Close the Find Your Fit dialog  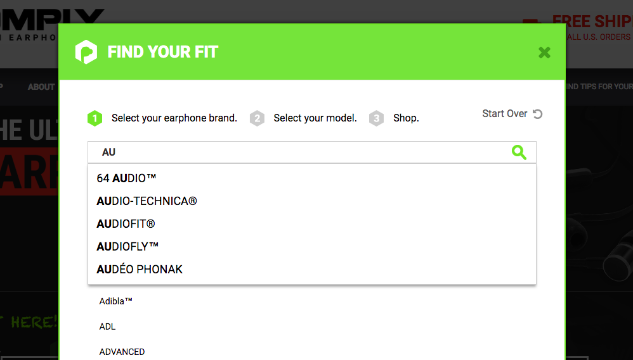544,53
